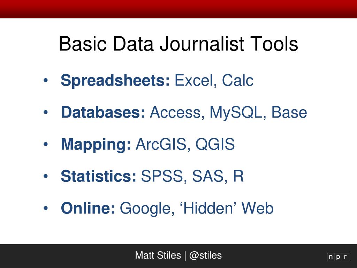
Task: Select the bold 'Statistics:' label
Action: click(99, 176)
